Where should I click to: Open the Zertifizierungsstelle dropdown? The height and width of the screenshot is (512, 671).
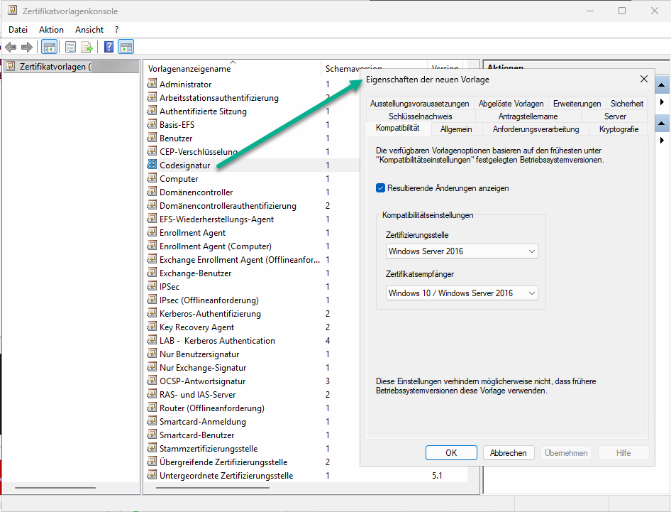point(462,251)
